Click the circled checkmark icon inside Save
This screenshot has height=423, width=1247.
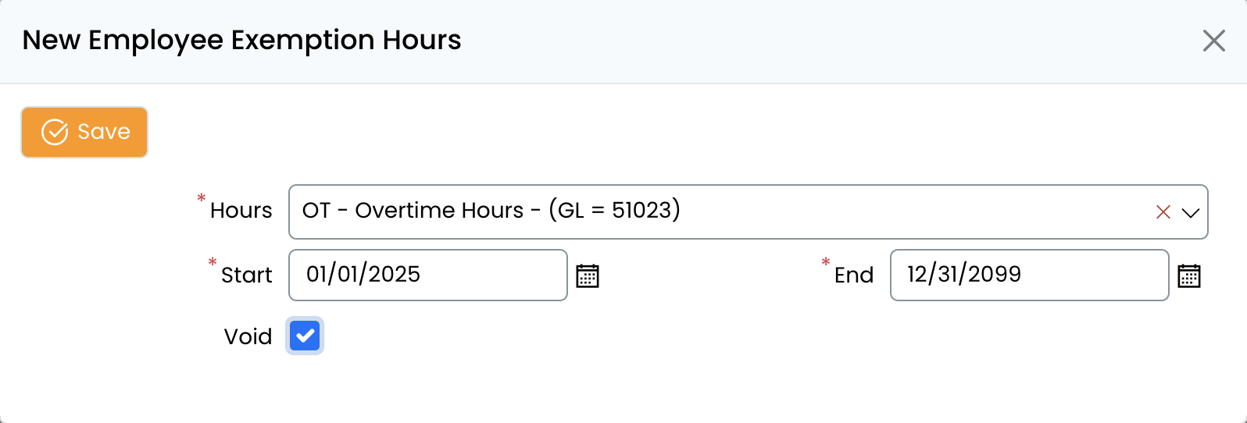pos(55,132)
